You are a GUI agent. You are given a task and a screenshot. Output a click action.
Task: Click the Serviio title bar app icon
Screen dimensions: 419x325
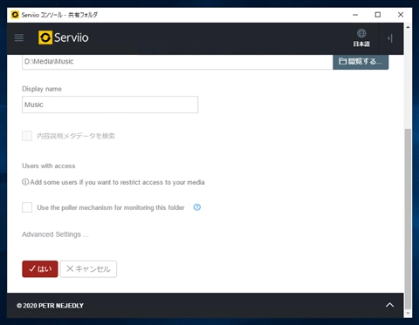pos(15,15)
